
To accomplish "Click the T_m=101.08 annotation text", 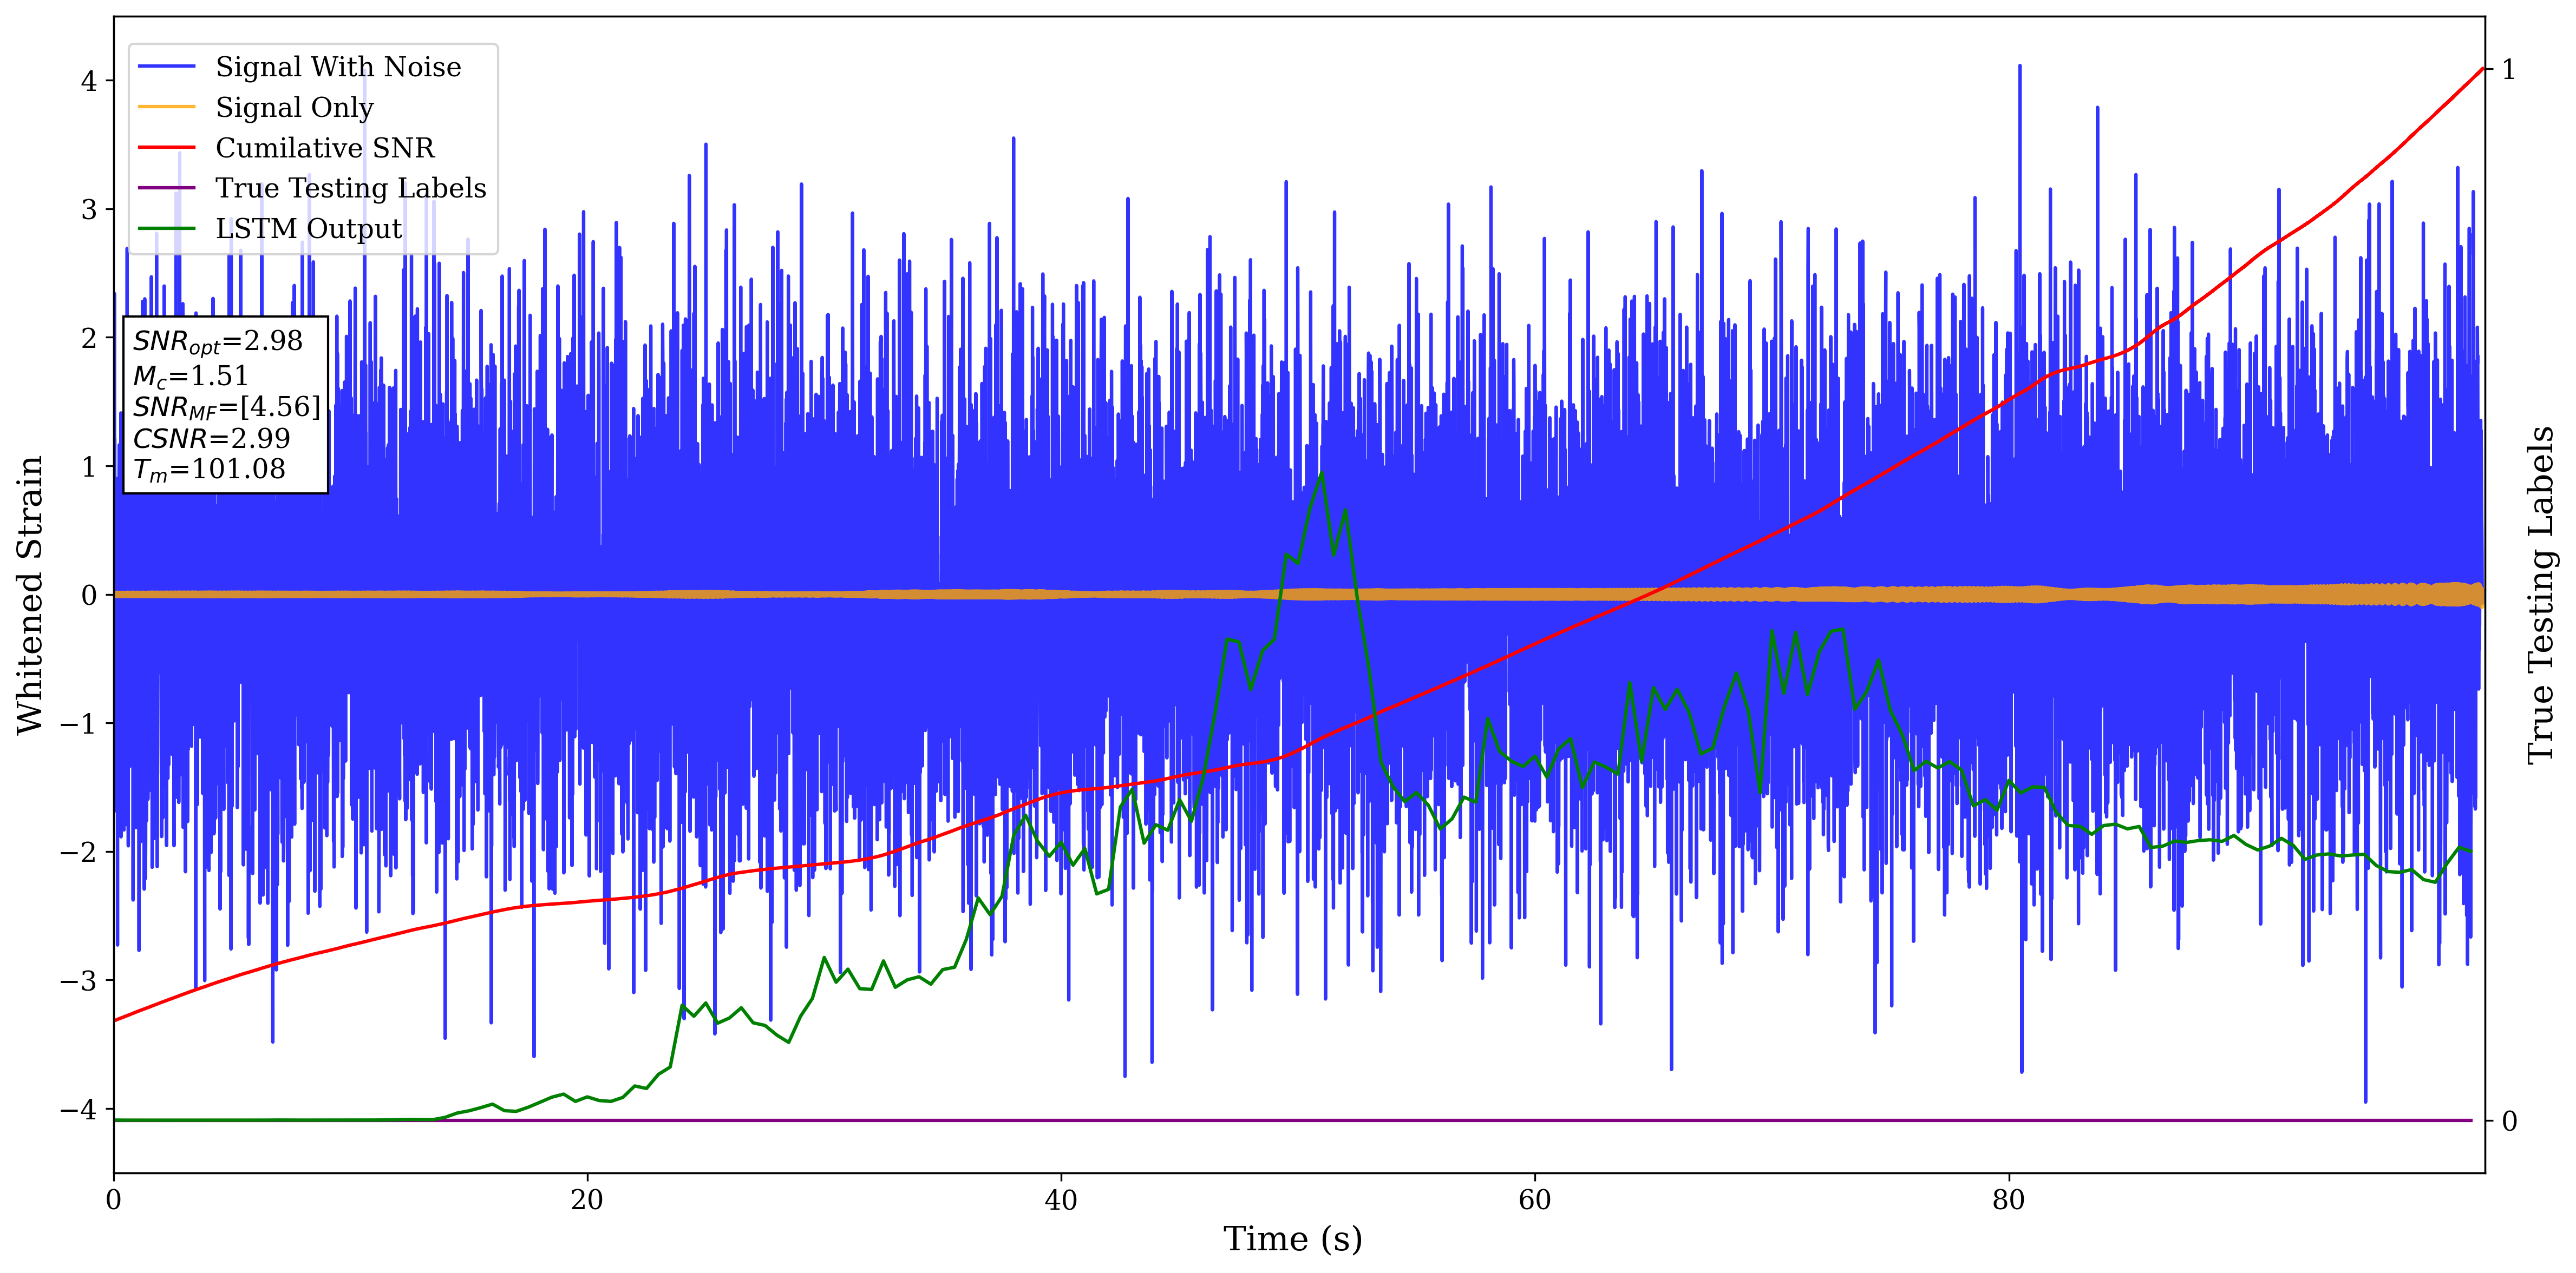I will tap(209, 470).
